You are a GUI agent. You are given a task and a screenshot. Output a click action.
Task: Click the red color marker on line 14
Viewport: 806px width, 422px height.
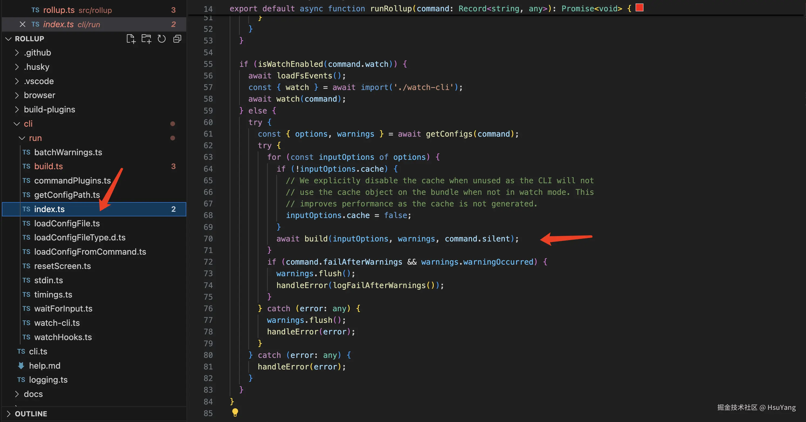tap(639, 8)
